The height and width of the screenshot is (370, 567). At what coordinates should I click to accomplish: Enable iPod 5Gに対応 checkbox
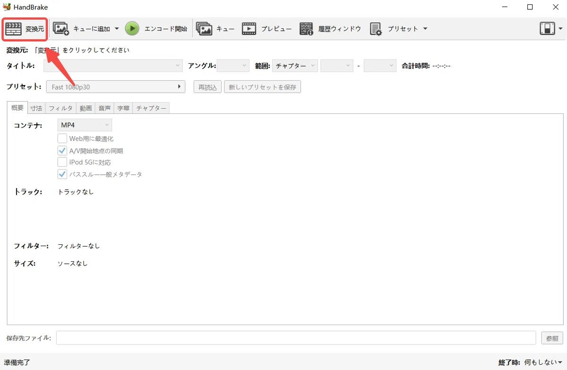[62, 162]
